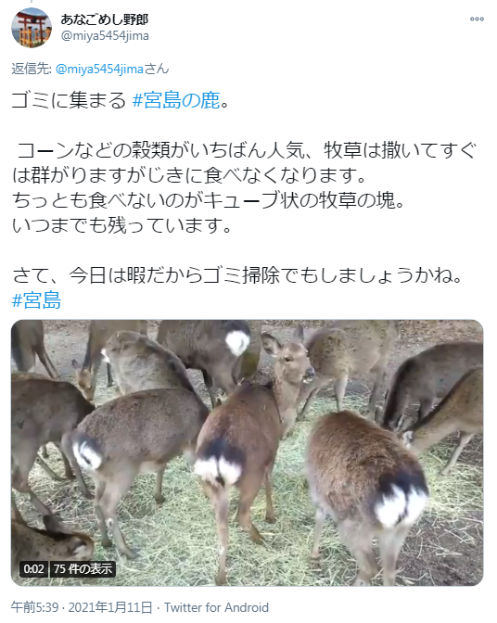Click the Twitter for Android source link

217,607
